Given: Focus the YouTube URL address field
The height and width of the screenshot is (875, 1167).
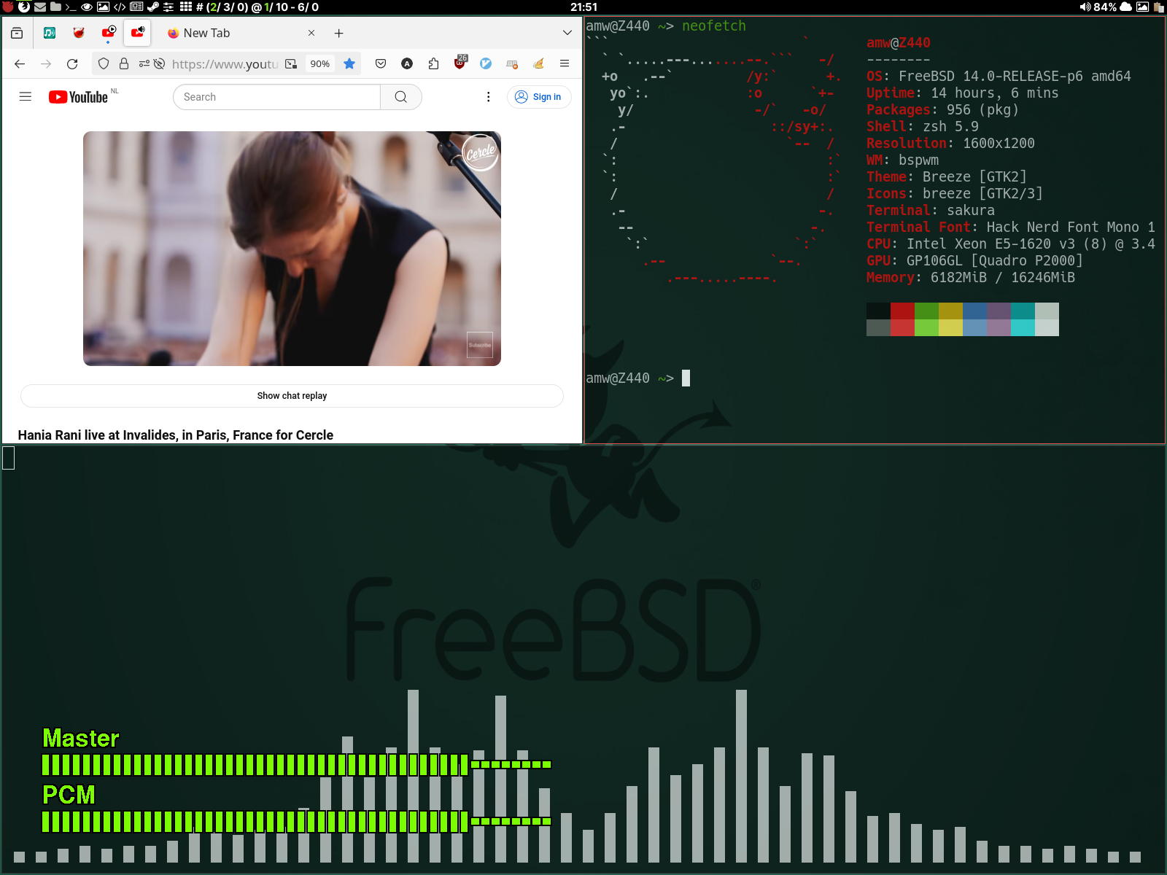Looking at the screenshot, I should click(x=225, y=64).
